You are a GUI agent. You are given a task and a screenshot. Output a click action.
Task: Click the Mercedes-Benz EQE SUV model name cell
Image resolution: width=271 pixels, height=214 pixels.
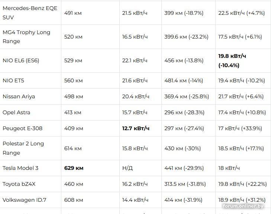[30, 13]
